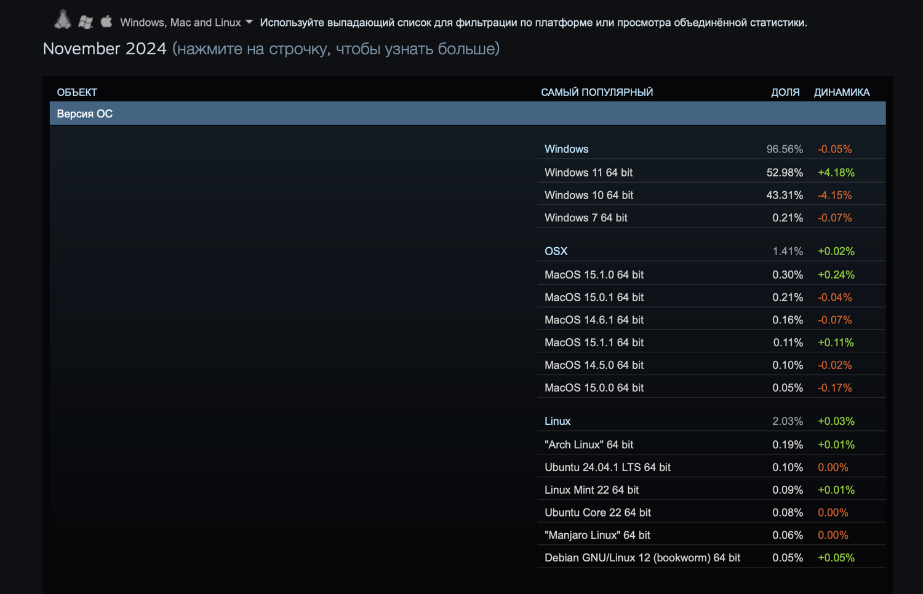Click the Linux total share "2.03%"

[788, 422]
